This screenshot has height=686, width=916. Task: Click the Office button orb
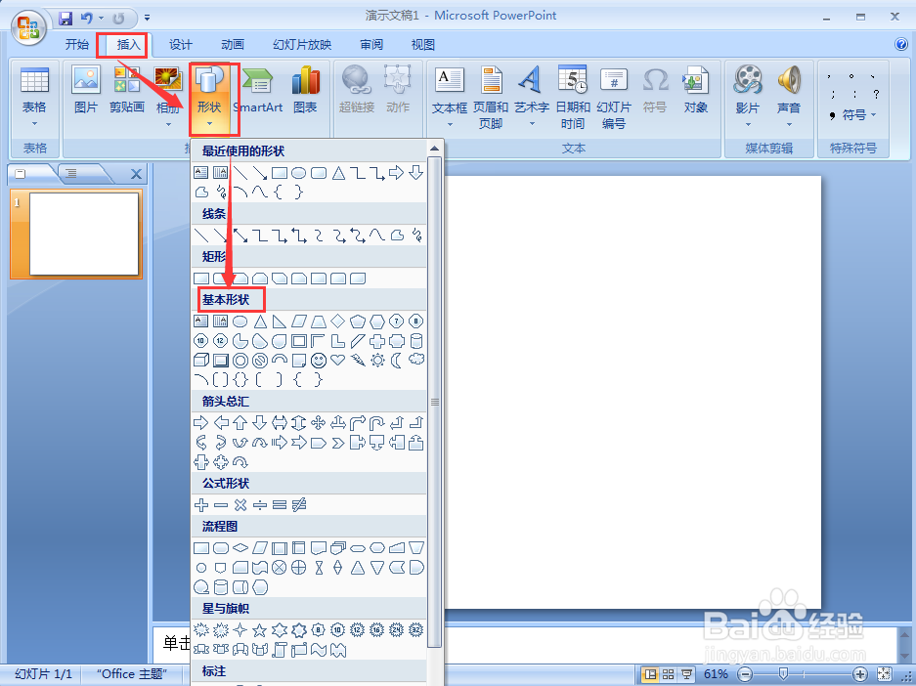point(28,27)
